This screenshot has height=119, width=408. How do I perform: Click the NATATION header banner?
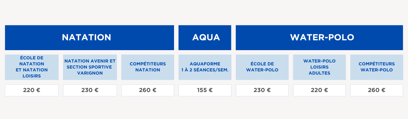point(90,37)
